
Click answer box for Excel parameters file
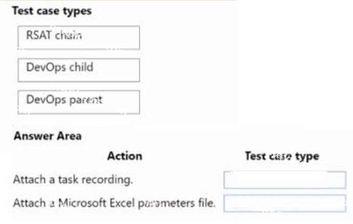(x=285, y=203)
